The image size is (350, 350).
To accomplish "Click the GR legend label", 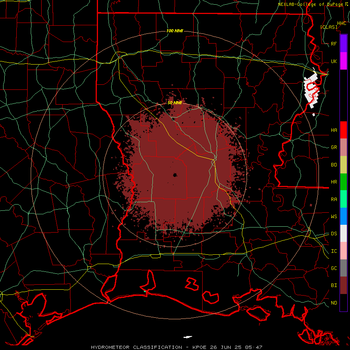I will click(x=334, y=147).
